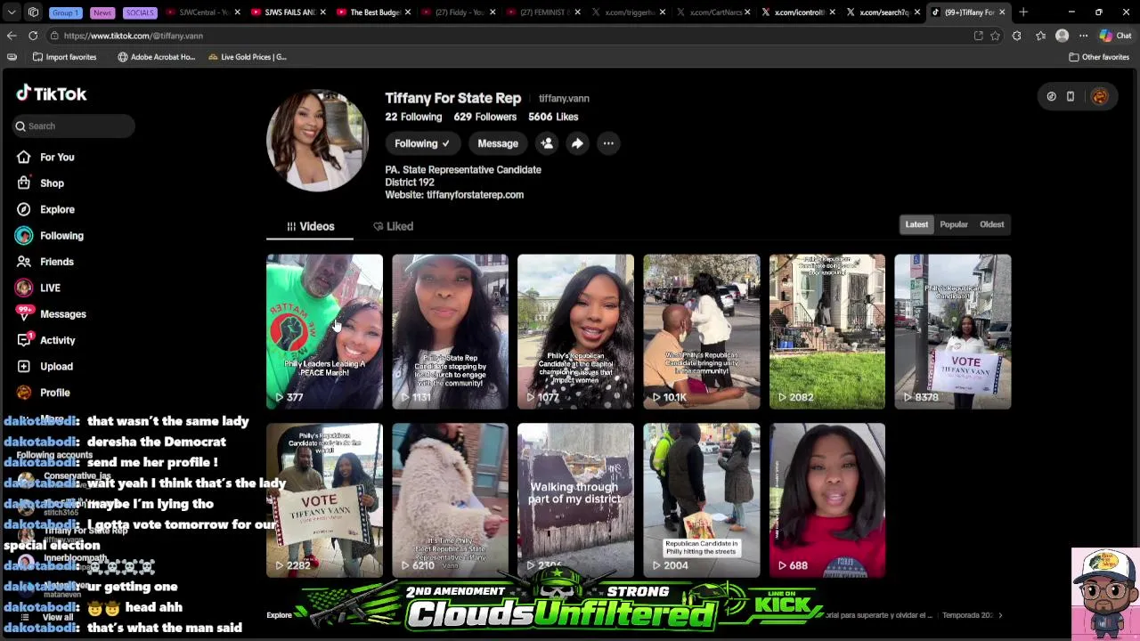Sort videos by Popular

tap(953, 224)
